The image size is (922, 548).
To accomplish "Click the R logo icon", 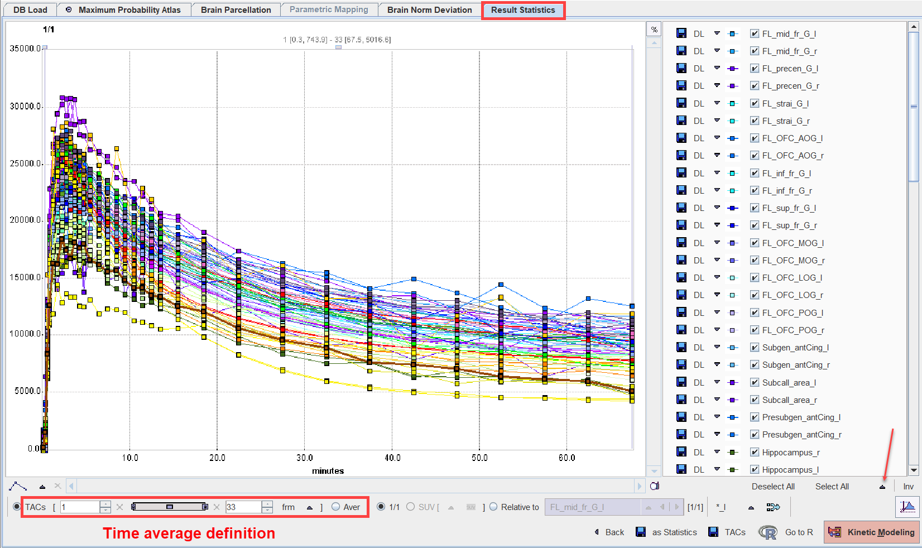I will (768, 532).
